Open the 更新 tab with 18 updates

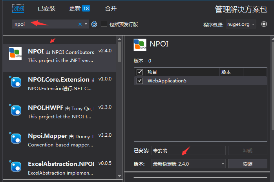79,8
